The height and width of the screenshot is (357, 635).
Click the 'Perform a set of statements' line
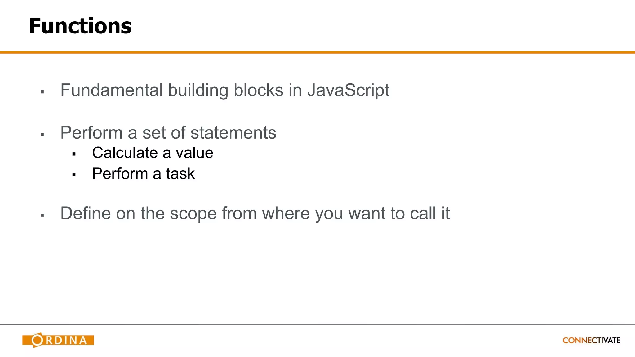pyautogui.click(x=168, y=133)
